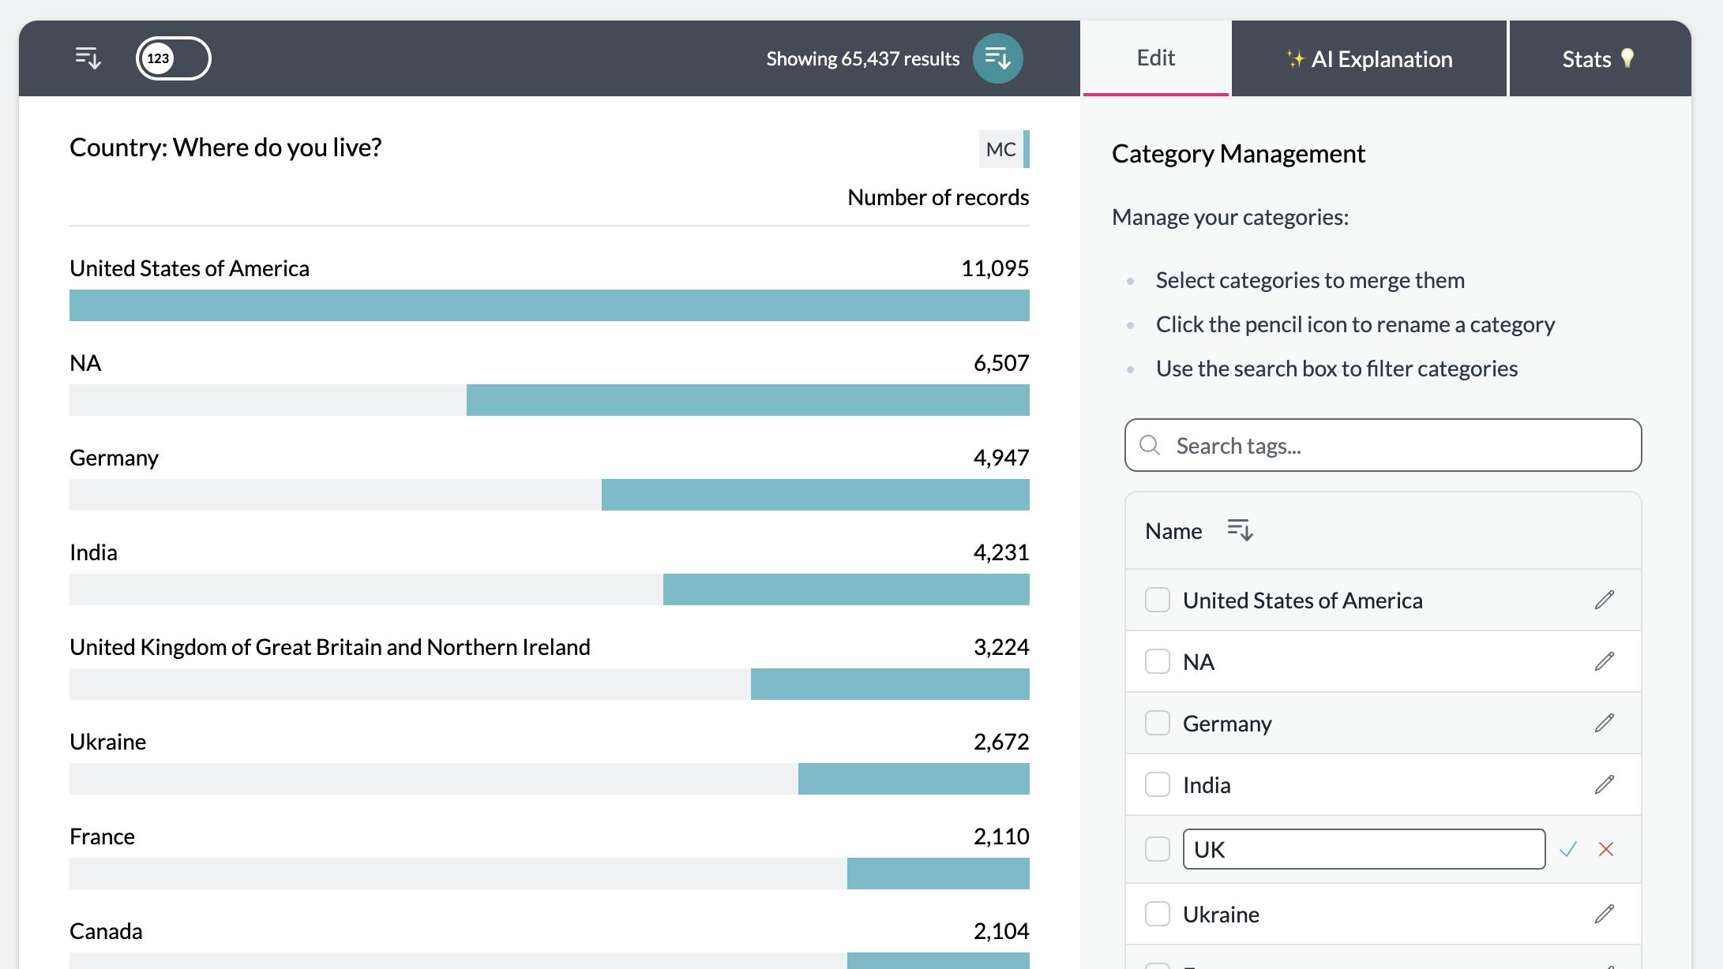Viewport: 1723px width, 969px height.
Task: Check the United States of America checkbox
Action: (x=1158, y=600)
